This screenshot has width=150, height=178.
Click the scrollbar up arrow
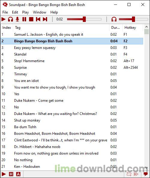146,27
